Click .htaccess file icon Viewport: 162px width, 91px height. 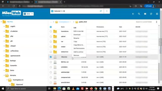(x=55, y=57)
